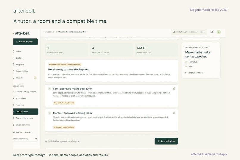Click the 1 room blocker circle
This screenshot has width=240, height=160.
[186, 66]
